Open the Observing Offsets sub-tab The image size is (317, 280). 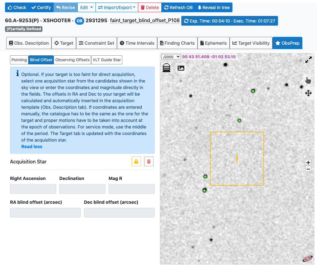[x=72, y=60]
